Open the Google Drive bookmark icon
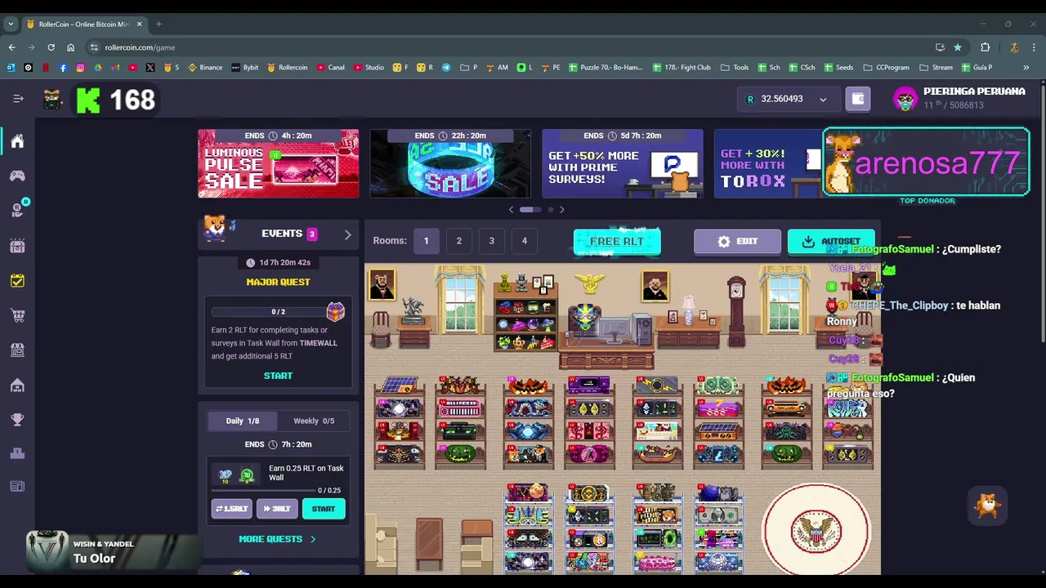 pos(97,68)
